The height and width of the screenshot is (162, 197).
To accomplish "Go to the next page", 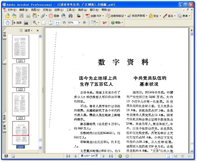I will point(104,156).
